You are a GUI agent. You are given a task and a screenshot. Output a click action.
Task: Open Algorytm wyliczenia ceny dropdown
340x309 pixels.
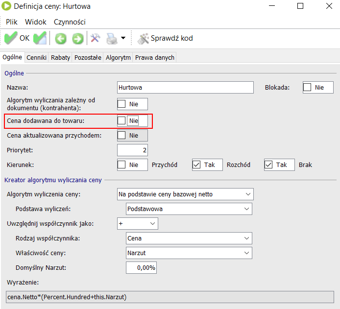pos(185,194)
